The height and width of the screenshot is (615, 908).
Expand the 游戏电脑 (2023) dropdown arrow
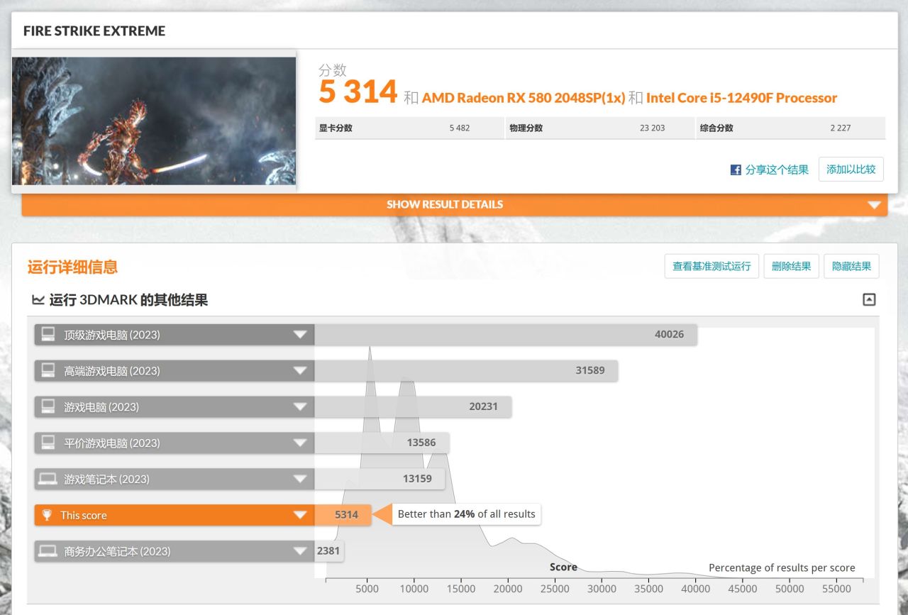pos(301,407)
